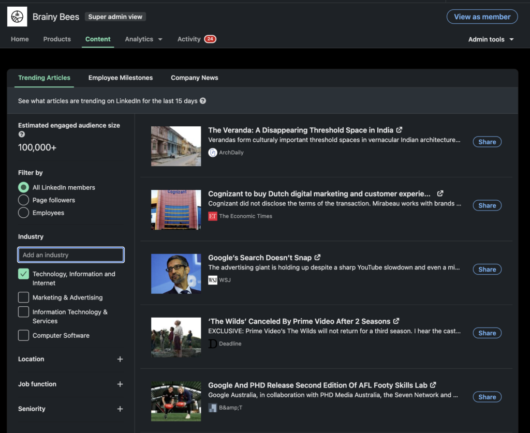The height and width of the screenshot is (433, 530).
Task: Go to the Home tab
Action: point(20,39)
